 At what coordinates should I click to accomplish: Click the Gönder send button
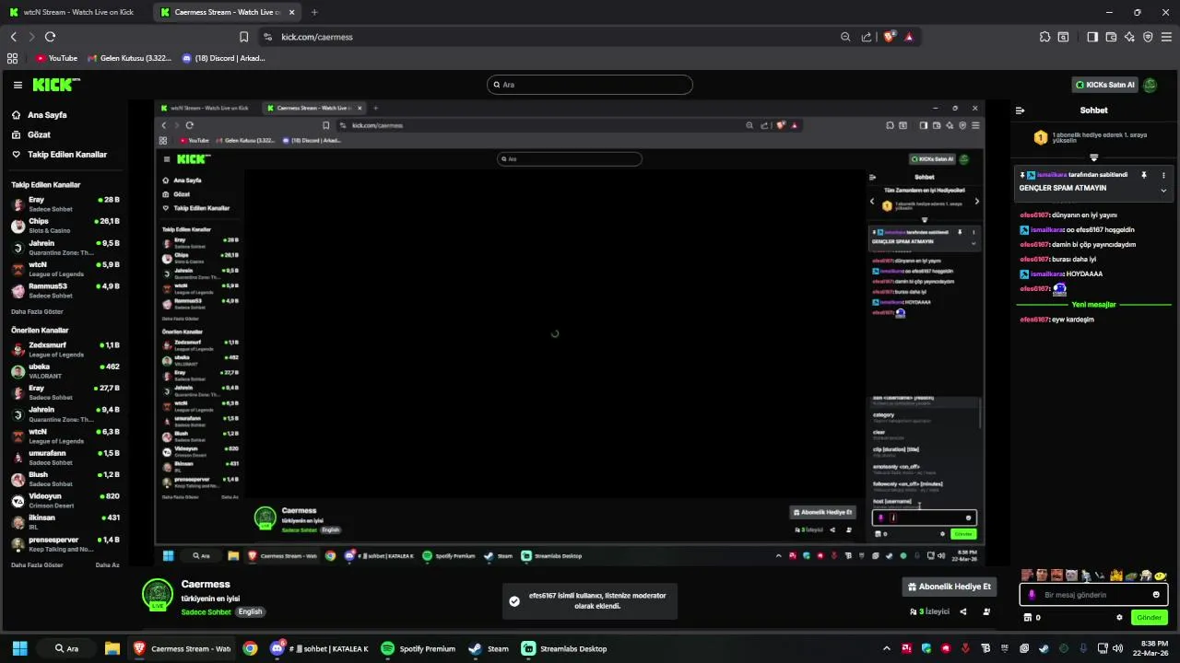pos(1149,618)
